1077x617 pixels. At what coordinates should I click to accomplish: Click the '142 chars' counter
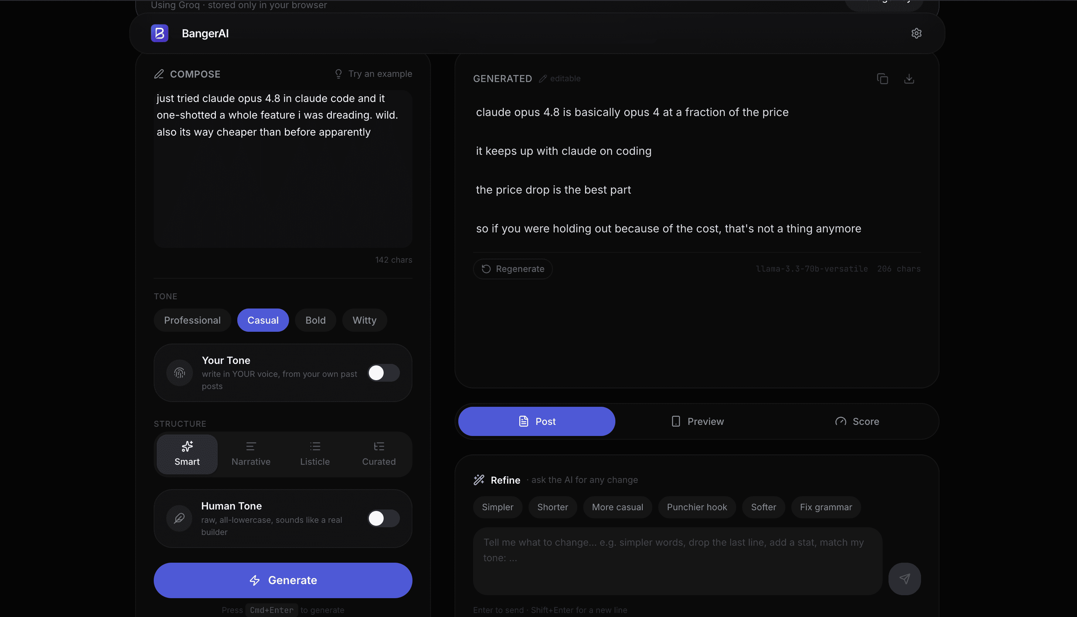pyautogui.click(x=393, y=260)
